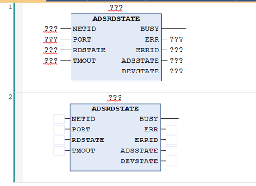The height and width of the screenshot is (186, 256).
Task: Select the ??? input at NETID in network 1
Action: (50, 29)
